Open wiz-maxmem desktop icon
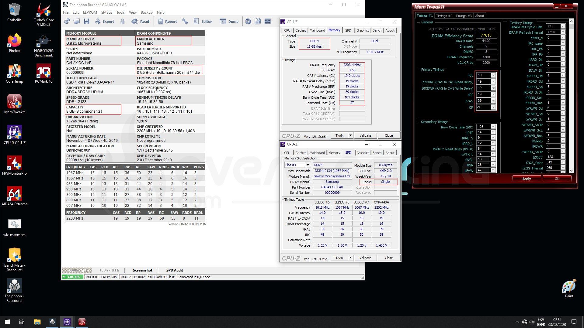 14,227
